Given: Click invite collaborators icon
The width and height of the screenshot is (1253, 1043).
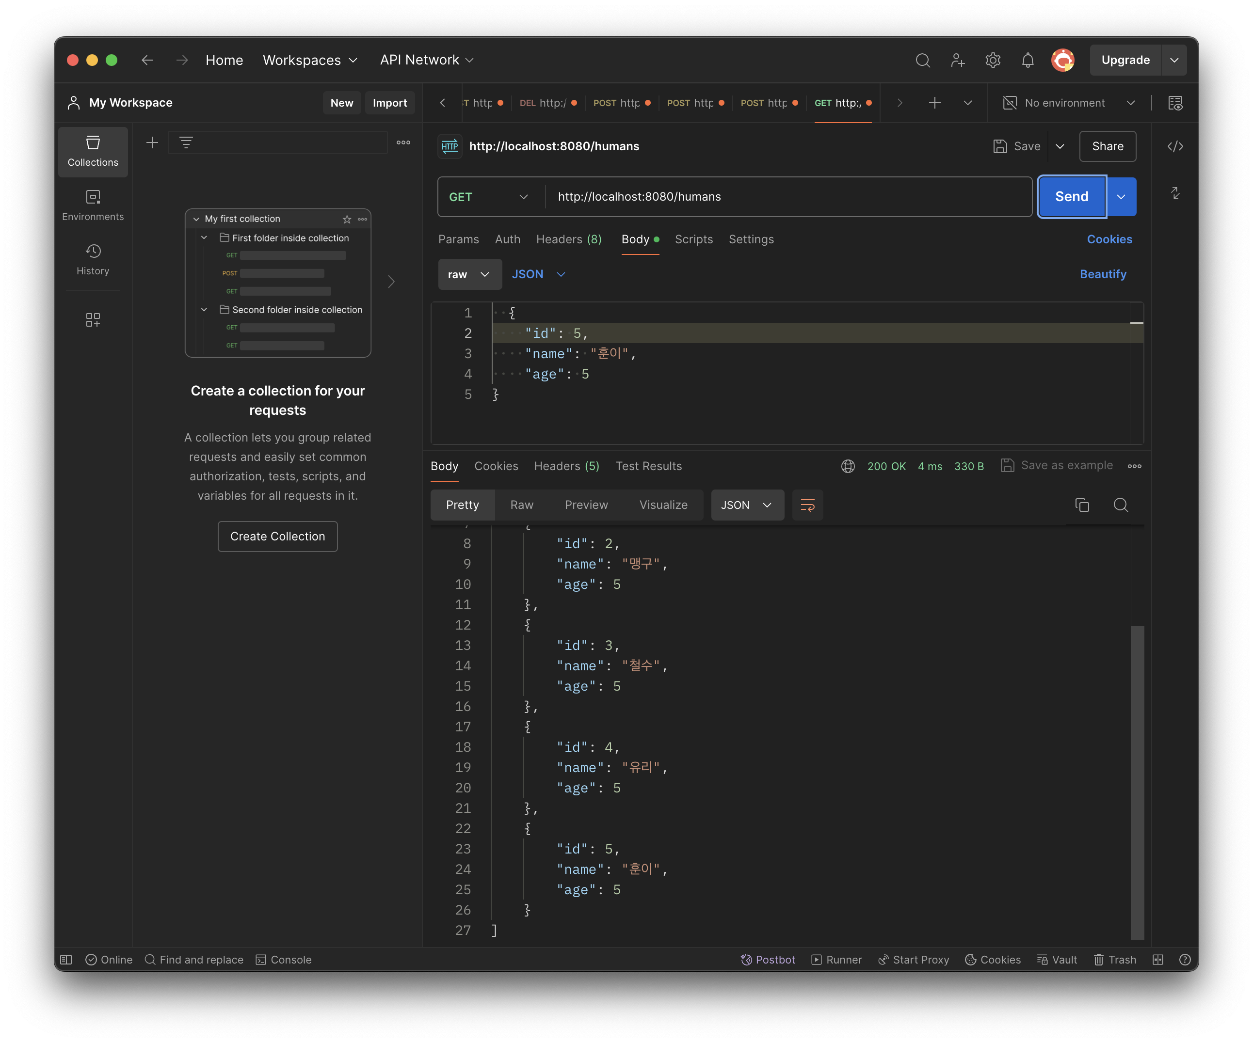Looking at the screenshot, I should tap(958, 60).
